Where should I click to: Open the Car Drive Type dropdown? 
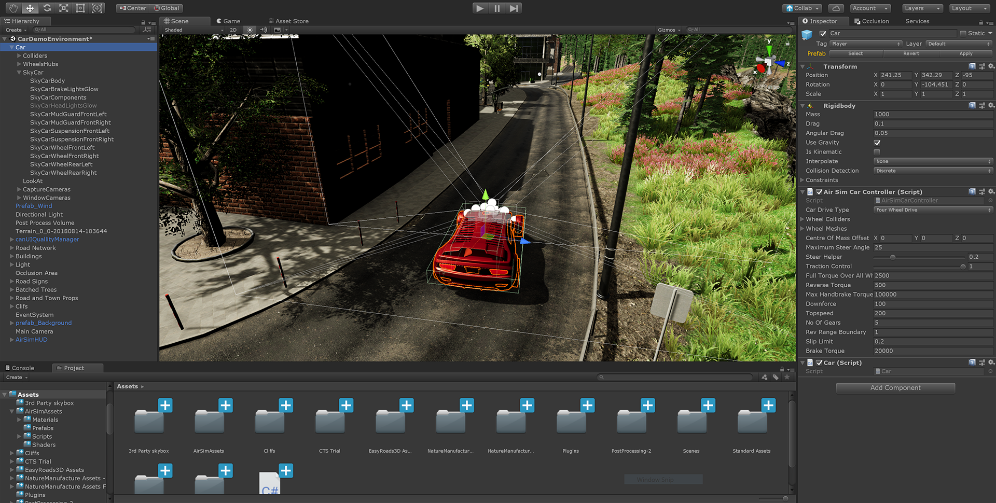(932, 209)
